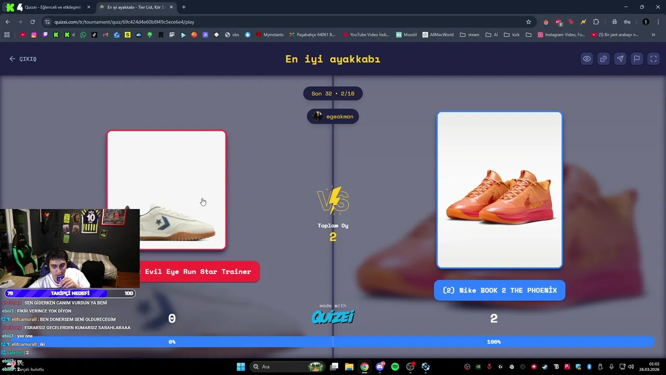Open Task View on the taskbar
666x375 pixels.
[x=335, y=367]
